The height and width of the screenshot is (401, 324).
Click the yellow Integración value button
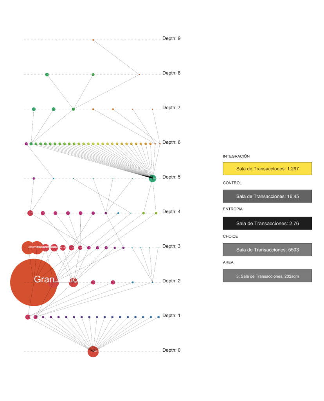[x=267, y=168]
